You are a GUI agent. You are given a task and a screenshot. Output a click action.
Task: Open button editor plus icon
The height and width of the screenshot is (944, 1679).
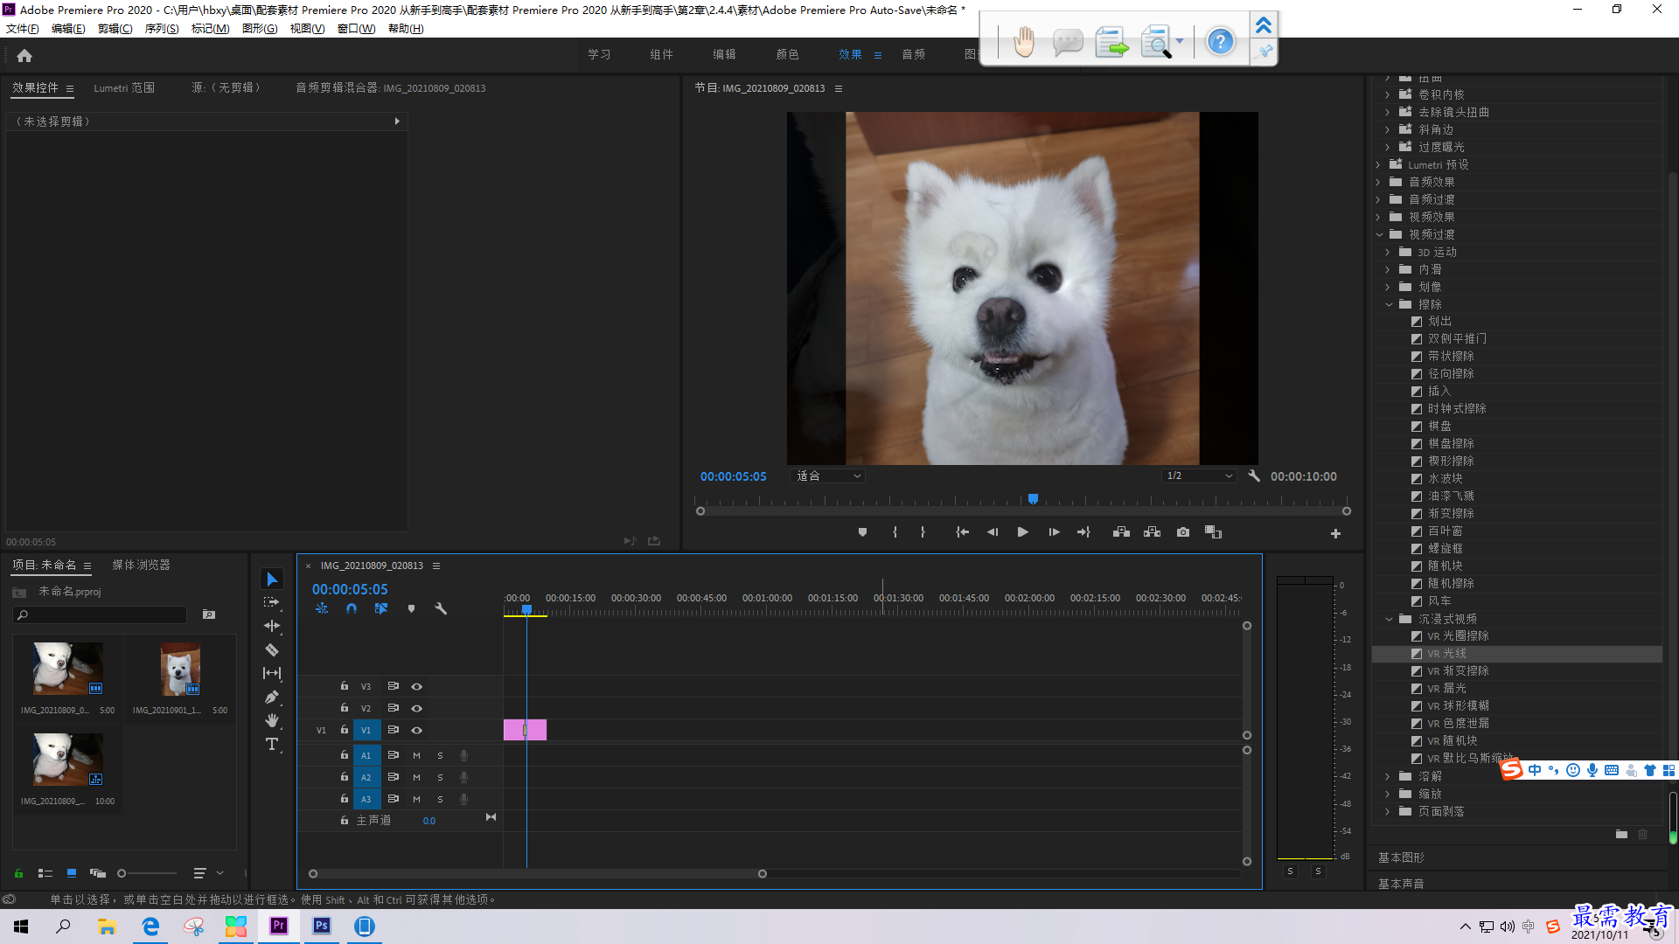pyautogui.click(x=1335, y=533)
